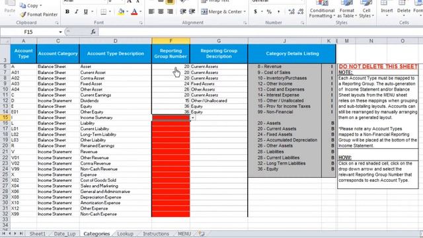423x238 pixels.
Task: Center text horizontally in the cell
Action: pos(161,12)
